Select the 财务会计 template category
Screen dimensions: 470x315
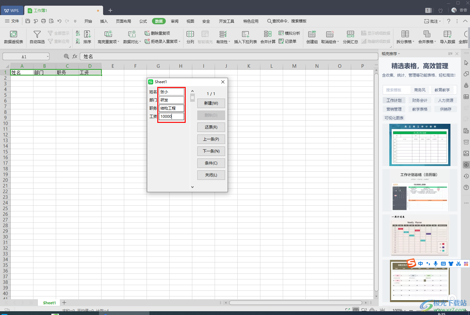click(x=420, y=100)
